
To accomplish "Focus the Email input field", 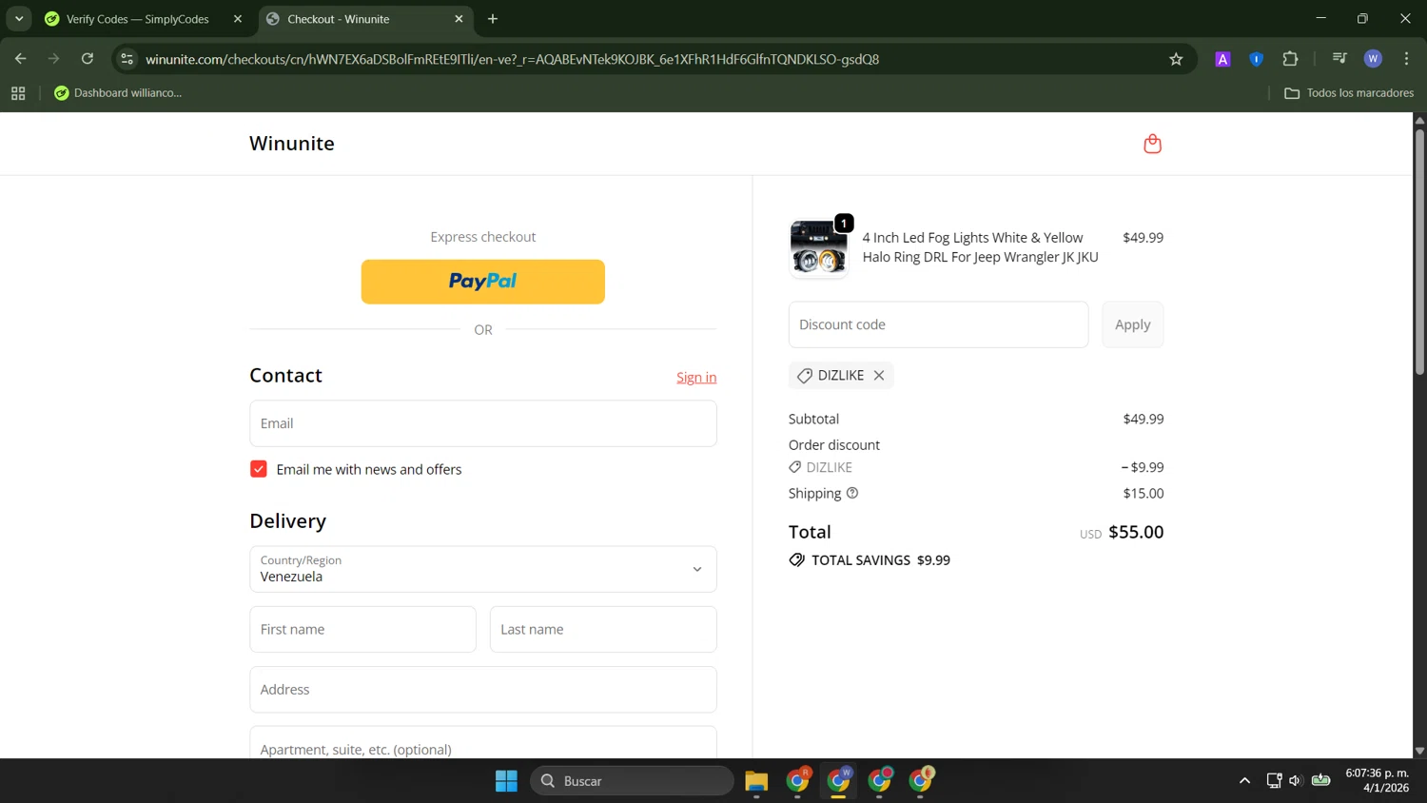I will coord(483,423).
